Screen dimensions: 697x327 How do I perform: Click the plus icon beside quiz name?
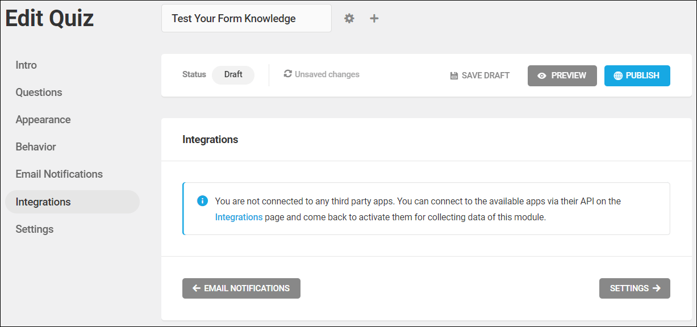pos(374,18)
